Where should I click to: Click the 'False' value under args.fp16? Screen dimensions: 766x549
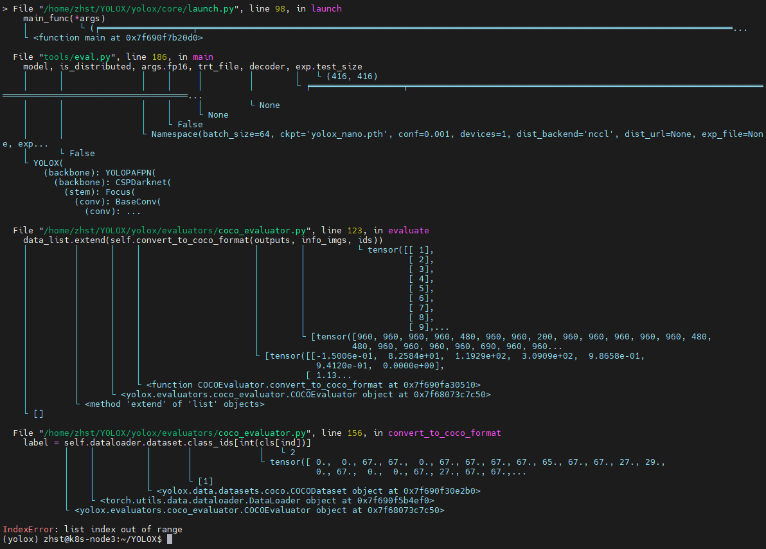190,125
